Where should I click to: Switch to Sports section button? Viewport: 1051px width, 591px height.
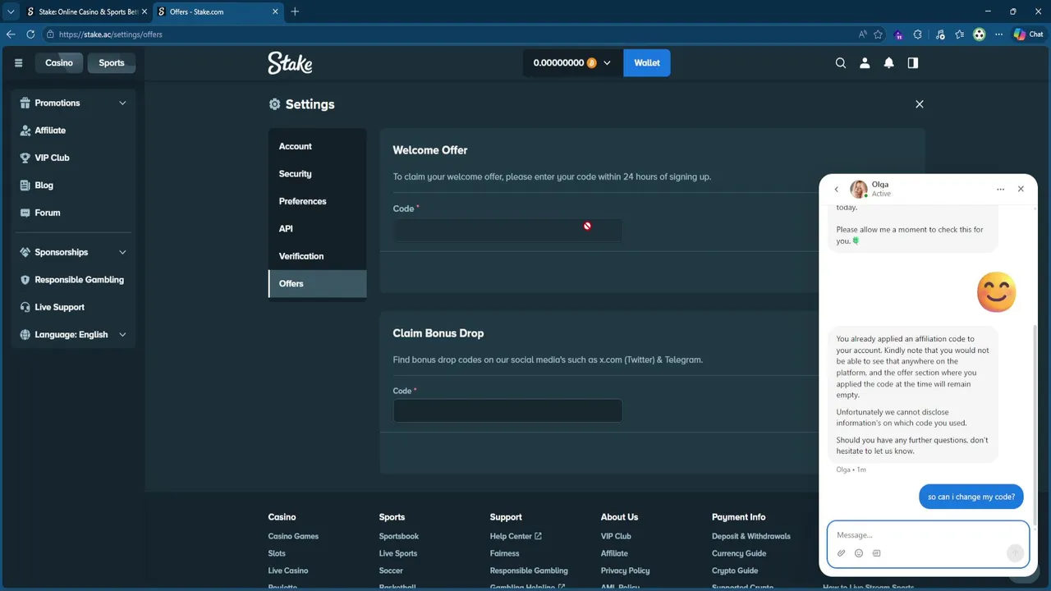112,63
